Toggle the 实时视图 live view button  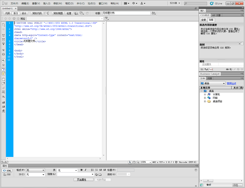(58, 13)
